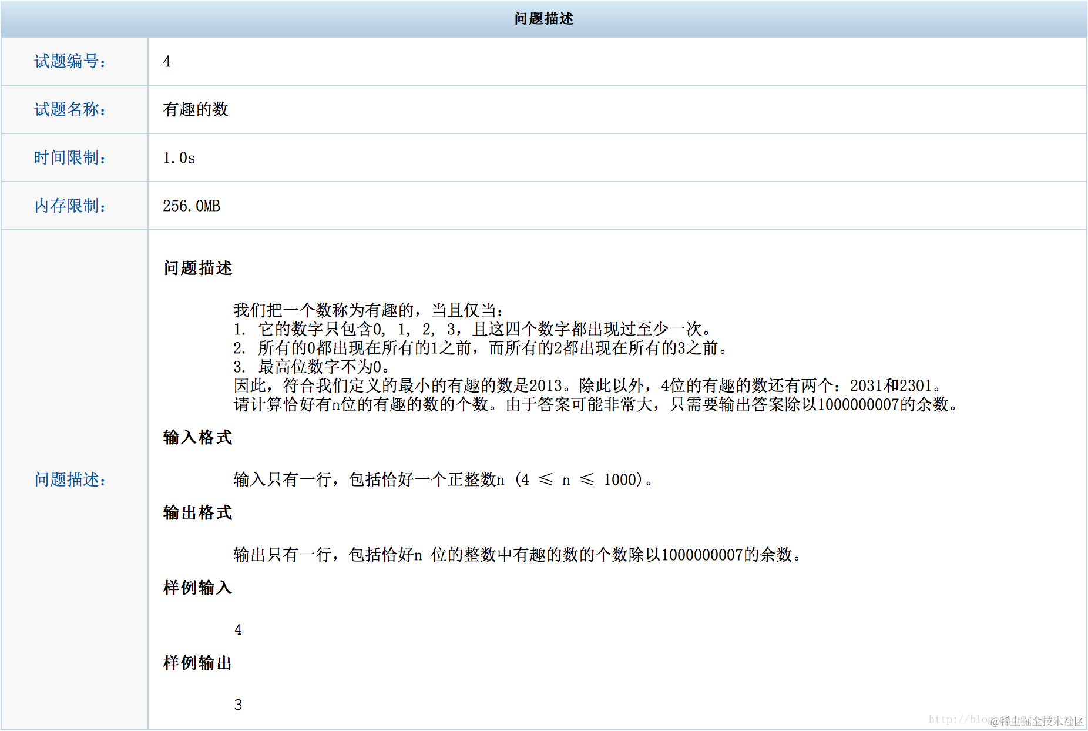
Task: Click the input constraint line 4 ≤ n ≤ 1000
Action: point(444,479)
